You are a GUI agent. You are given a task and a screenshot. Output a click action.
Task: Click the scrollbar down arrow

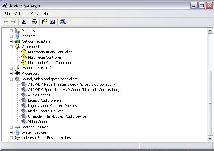point(210,138)
